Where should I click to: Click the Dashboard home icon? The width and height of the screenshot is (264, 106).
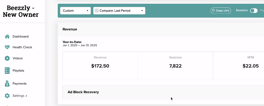7,37
